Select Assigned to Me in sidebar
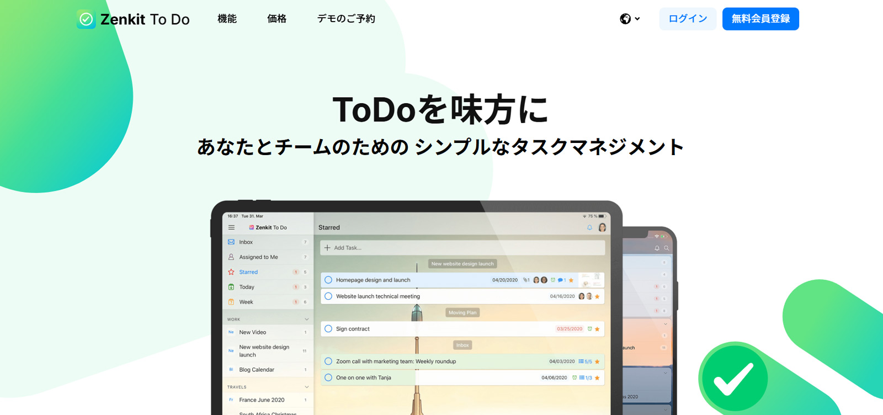Image resolution: width=883 pixels, height=415 pixels. (268, 257)
